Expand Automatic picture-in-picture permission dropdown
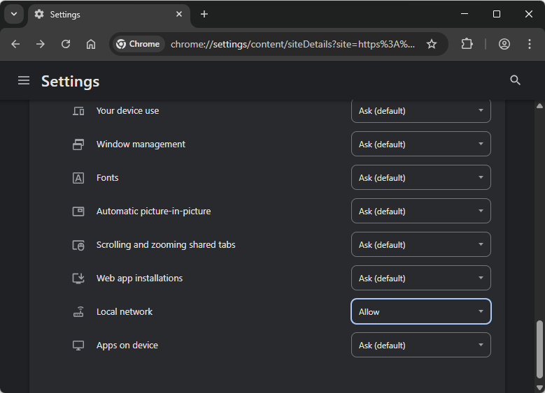 [420, 212]
